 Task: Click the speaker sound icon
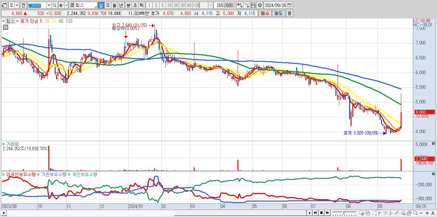pos(61,6)
